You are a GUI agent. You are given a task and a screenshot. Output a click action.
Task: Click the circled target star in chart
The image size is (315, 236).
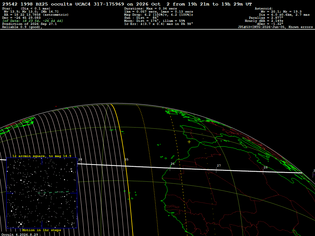(x=42, y=193)
